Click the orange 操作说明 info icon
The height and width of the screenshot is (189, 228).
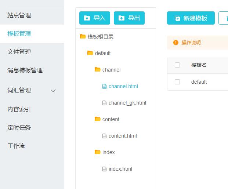tap(175, 43)
